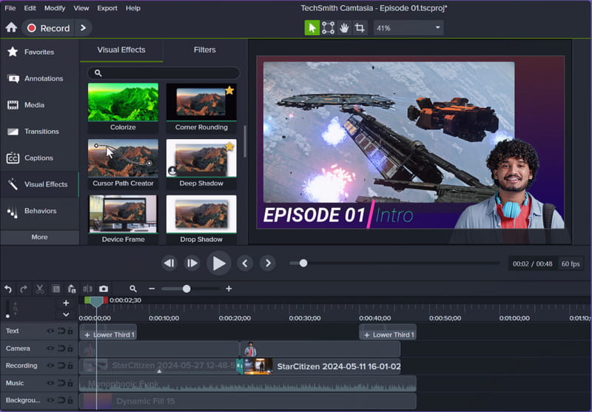The width and height of the screenshot is (592, 412).
Task: Open the View menu
Action: point(81,8)
